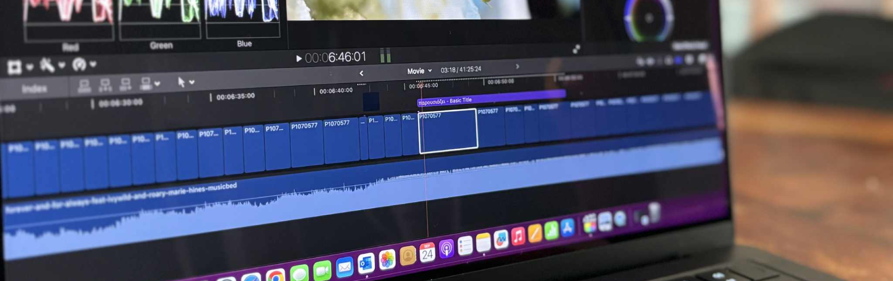Screen dimensions: 893x281
Task: Open Contacts from the Dock
Action: (x=408, y=256)
